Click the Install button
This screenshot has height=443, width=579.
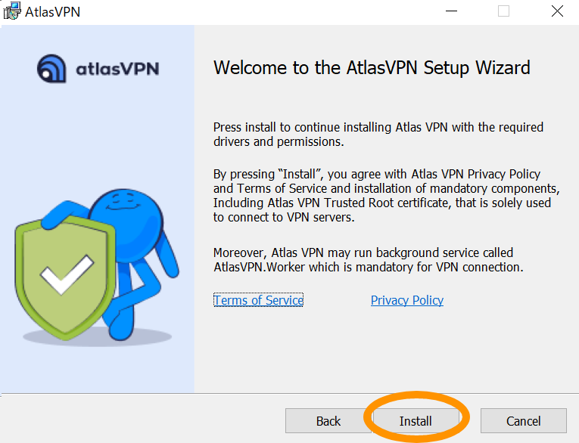(416, 421)
